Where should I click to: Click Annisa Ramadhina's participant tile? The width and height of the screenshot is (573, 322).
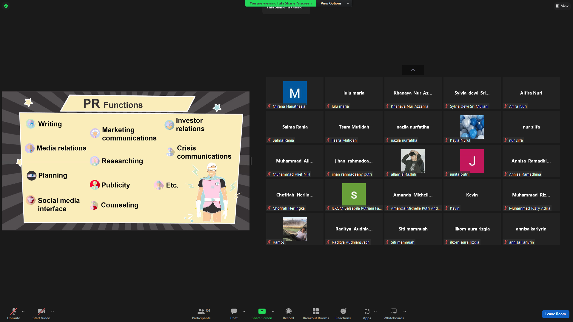531,161
